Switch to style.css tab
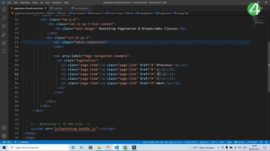This screenshot has width=270, height=151. 58,8
